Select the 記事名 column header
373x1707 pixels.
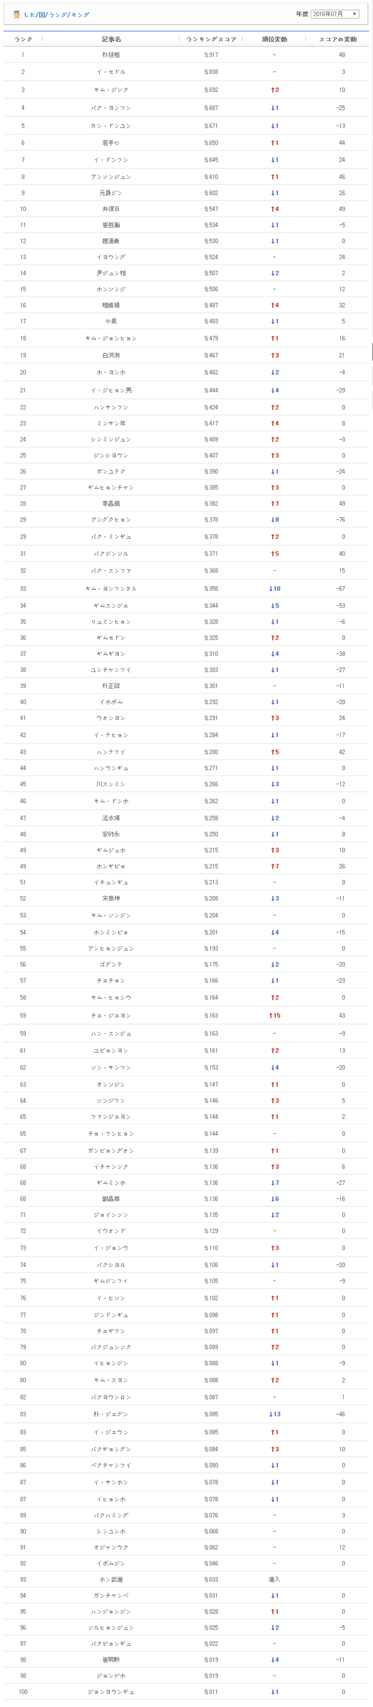tap(111, 39)
